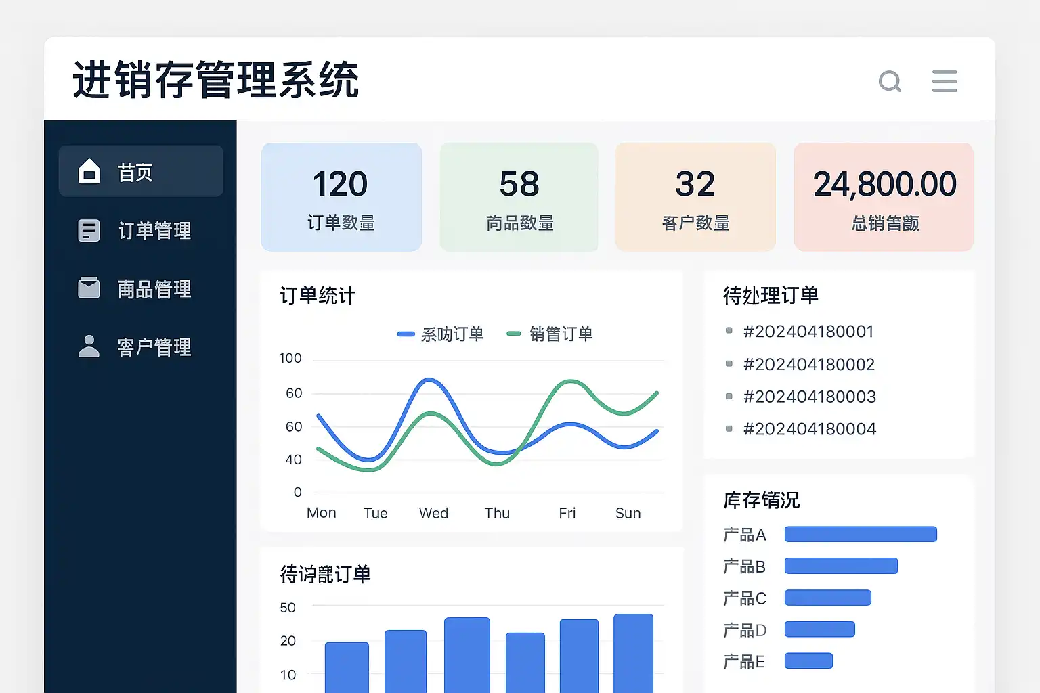1040x693 pixels.
Task: Click the order management document icon
Action: (89, 231)
